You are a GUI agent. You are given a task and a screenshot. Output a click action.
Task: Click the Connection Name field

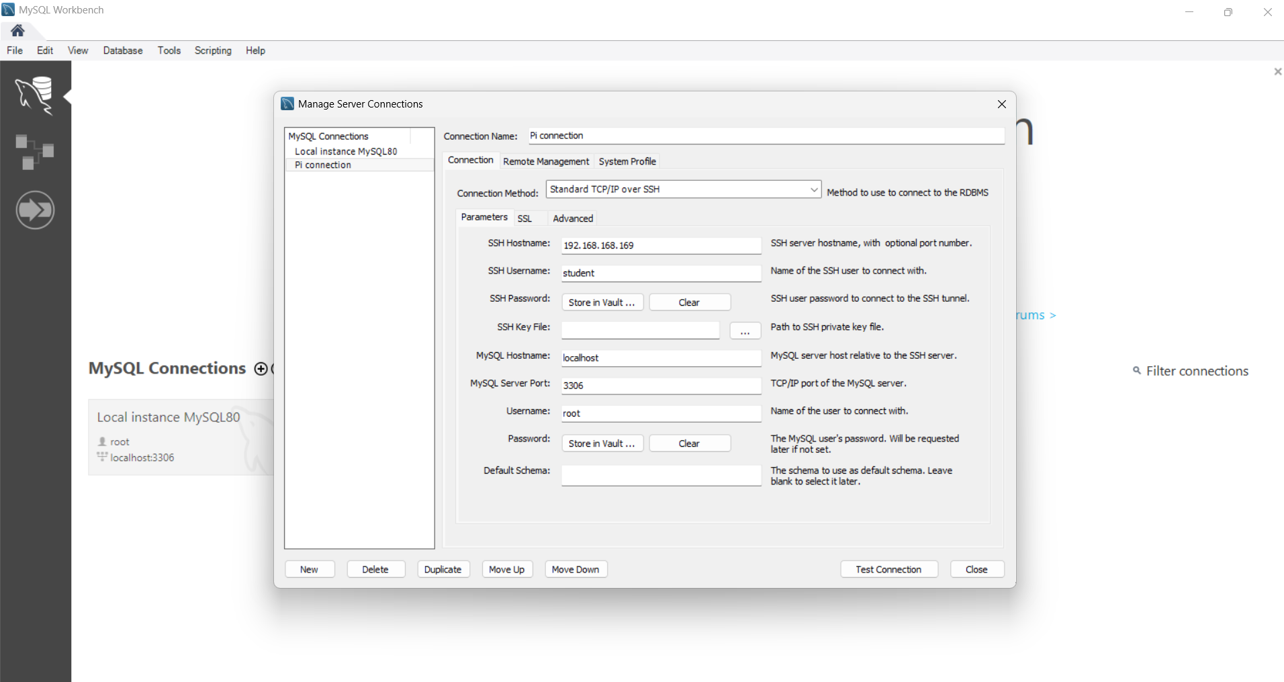[x=766, y=136]
